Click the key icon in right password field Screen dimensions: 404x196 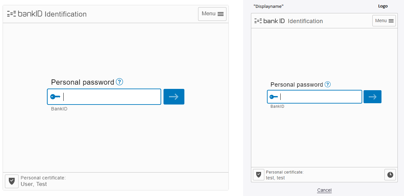(273, 97)
